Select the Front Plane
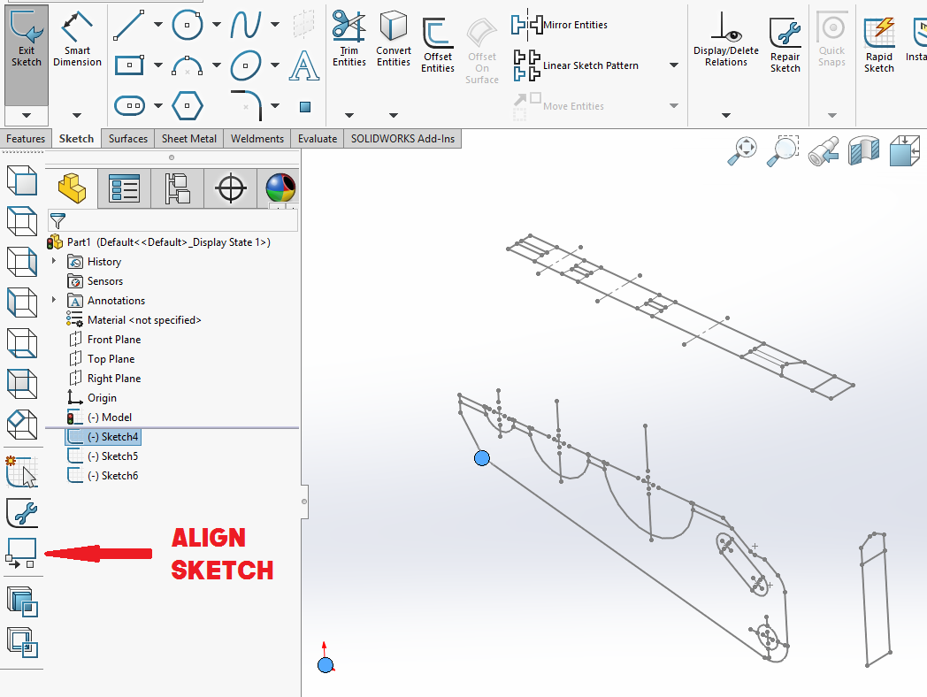The width and height of the screenshot is (927, 697). 104,340
